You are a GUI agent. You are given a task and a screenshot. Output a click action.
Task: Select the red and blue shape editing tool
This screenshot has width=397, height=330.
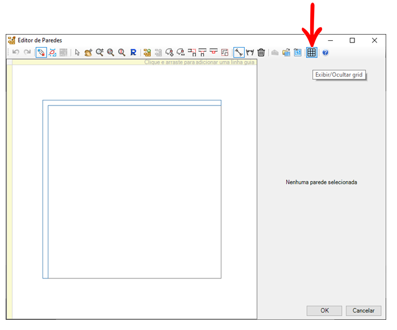[x=52, y=53]
